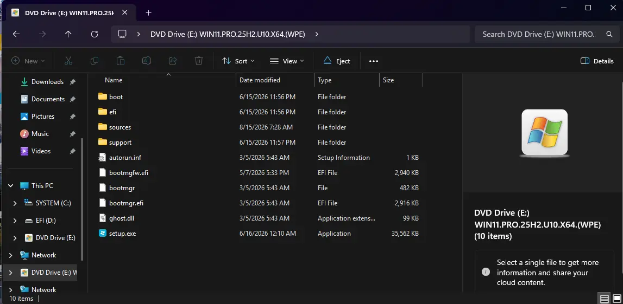This screenshot has height=304, width=623.
Task: Click the DVD Drive path text in address bar
Action: click(228, 34)
